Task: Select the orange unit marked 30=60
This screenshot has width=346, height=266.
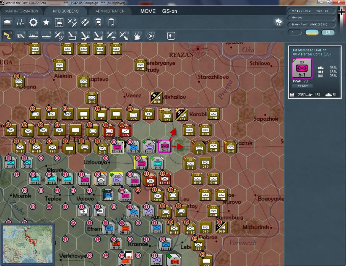Action: 125,228
